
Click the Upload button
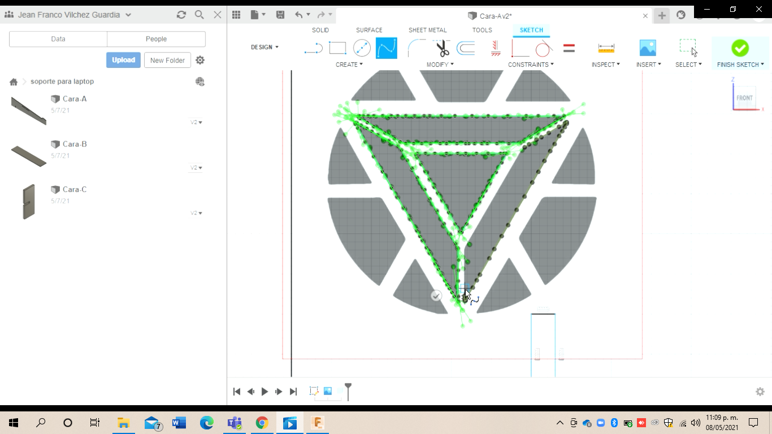[x=123, y=60]
